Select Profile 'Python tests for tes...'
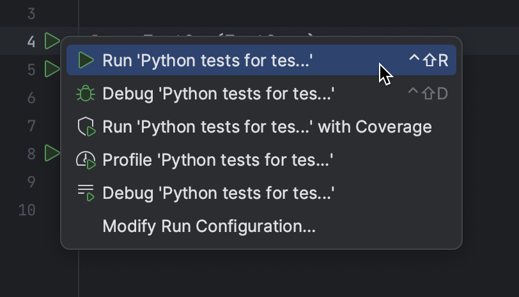The image size is (519, 297). tap(217, 160)
